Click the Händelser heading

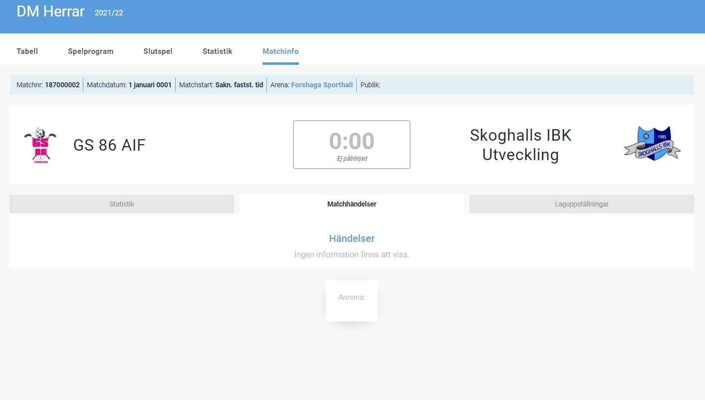(352, 238)
